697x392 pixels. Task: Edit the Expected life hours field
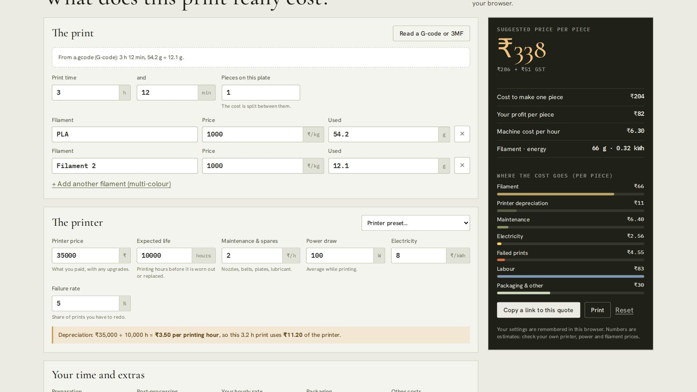click(x=164, y=256)
